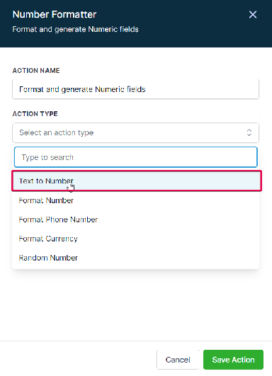Click the Cancel button

178,360
